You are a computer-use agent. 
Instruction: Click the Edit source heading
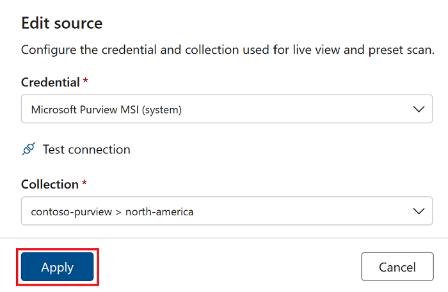click(62, 24)
